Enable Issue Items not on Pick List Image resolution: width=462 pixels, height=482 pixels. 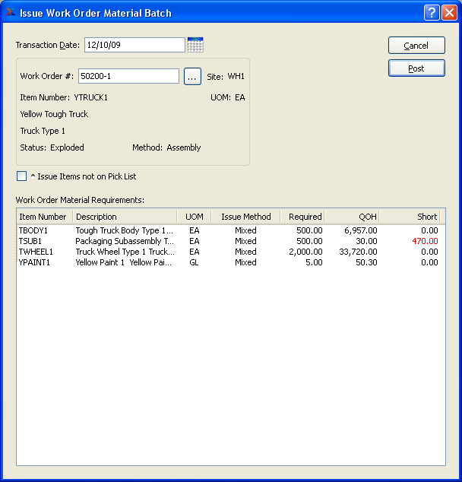point(21,176)
